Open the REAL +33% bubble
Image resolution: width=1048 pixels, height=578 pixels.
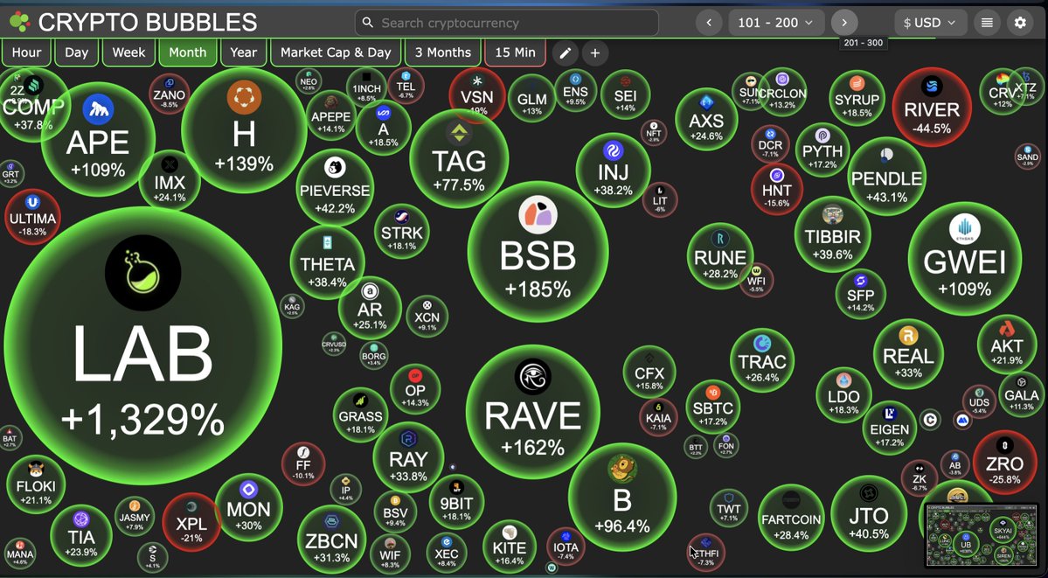pos(908,354)
